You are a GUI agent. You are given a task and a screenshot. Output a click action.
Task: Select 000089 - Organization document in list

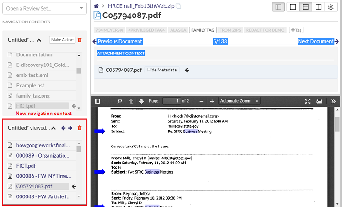pyautogui.click(x=42, y=156)
